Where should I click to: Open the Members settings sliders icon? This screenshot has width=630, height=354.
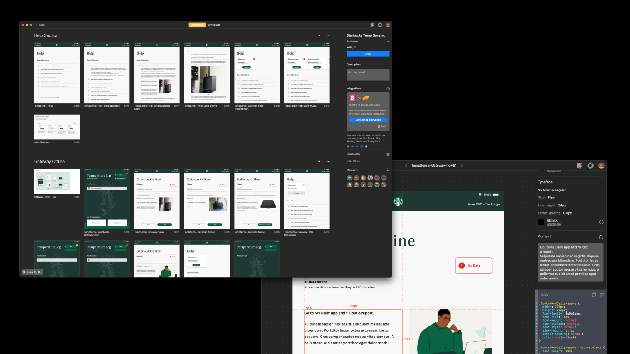[388, 170]
